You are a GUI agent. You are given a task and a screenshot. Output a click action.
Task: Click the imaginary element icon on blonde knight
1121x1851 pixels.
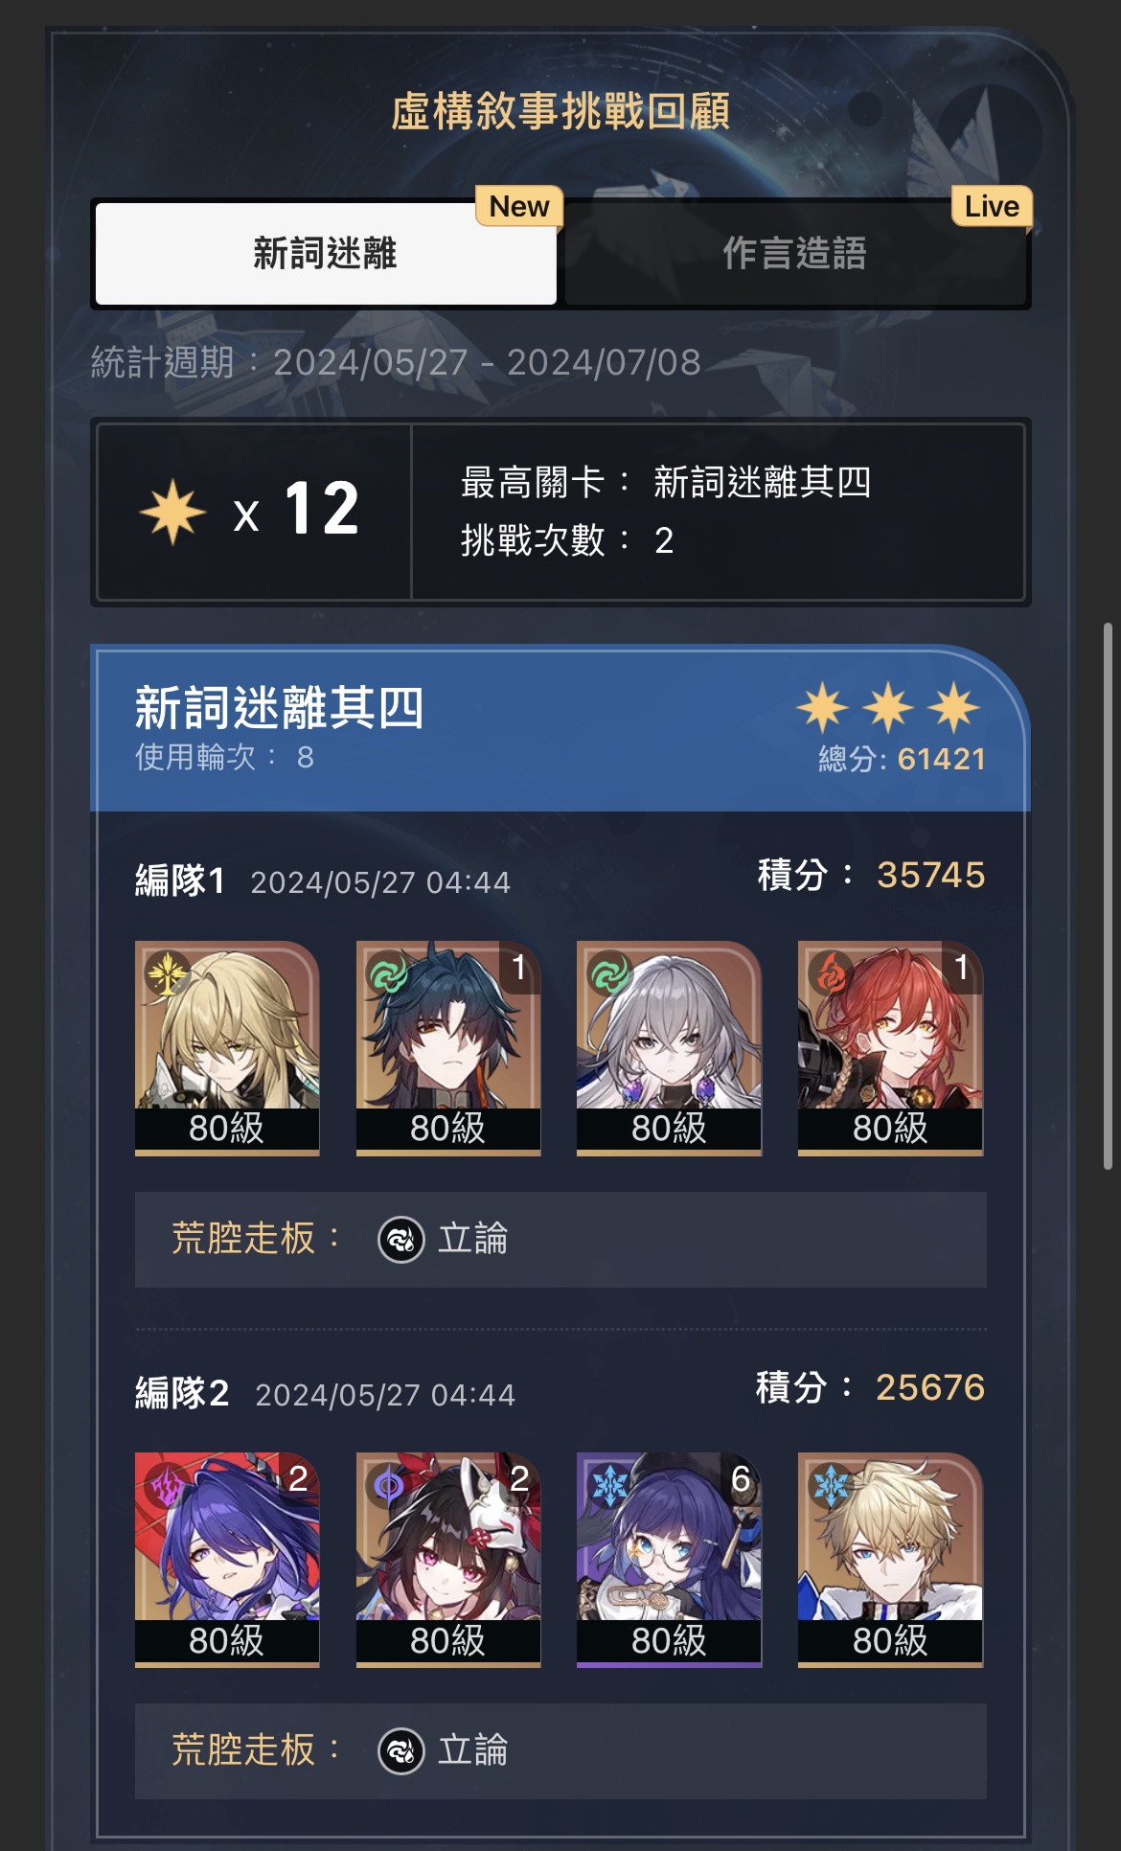point(167,973)
